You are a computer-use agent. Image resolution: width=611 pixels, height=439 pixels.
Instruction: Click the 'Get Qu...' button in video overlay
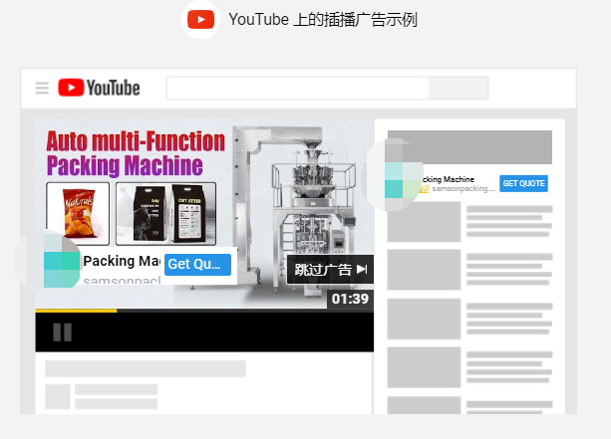(x=197, y=265)
